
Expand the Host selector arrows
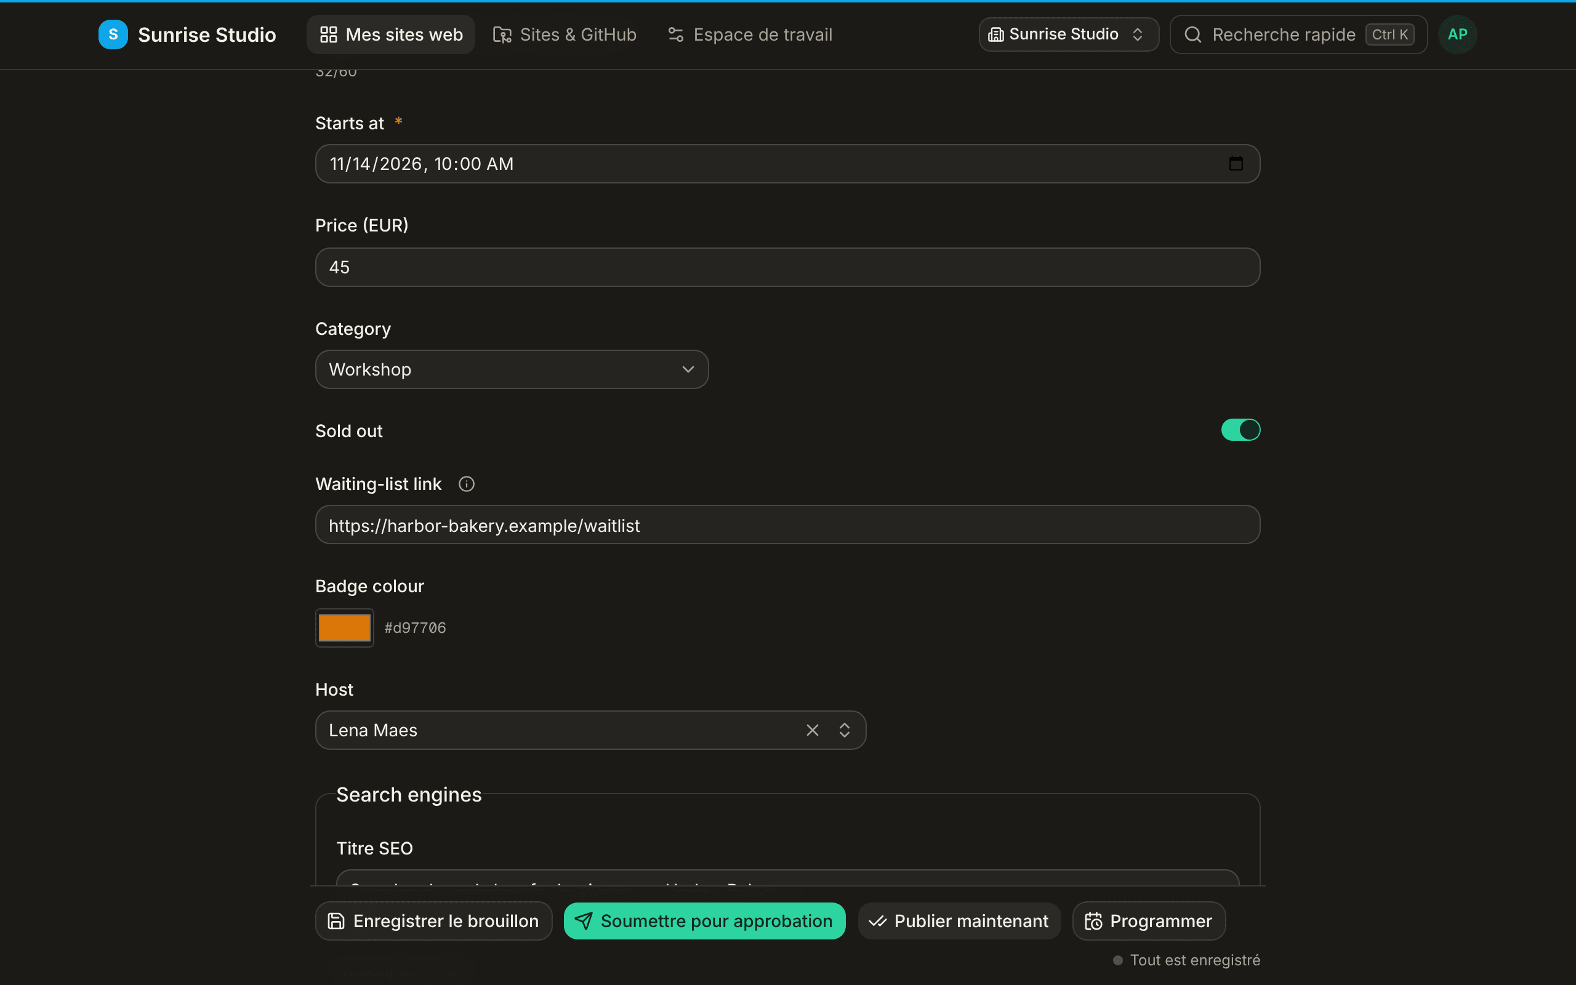[x=844, y=730]
